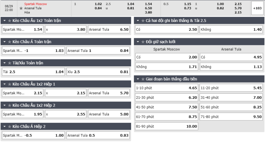The image size is (265, 142).
Task: Choose Không clean sheet for Arsenal Tula
Action: click(231, 67)
